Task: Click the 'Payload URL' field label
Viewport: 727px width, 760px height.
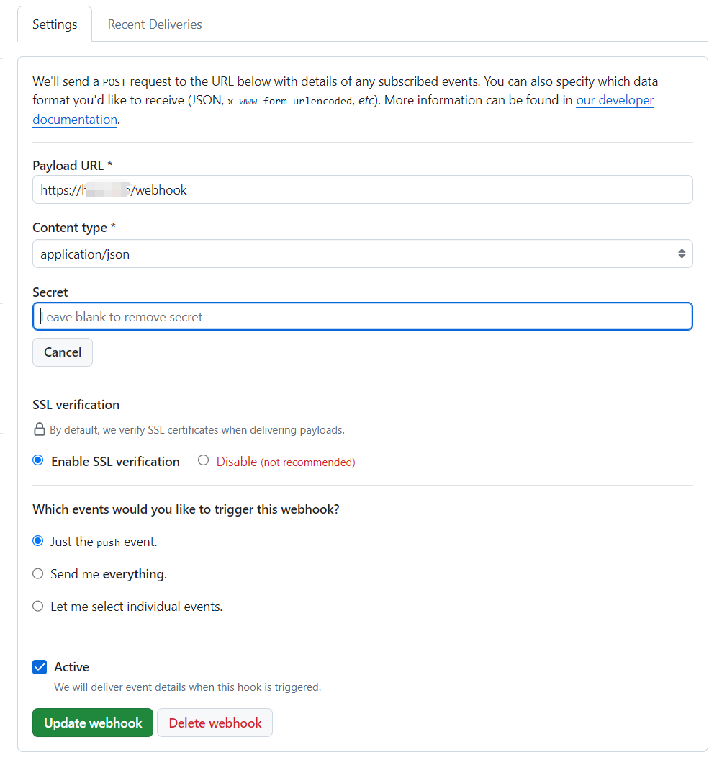Action: (68, 166)
